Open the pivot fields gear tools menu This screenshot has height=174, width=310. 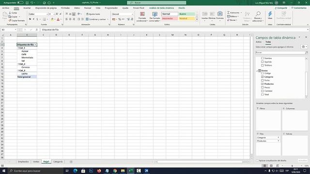point(304,47)
